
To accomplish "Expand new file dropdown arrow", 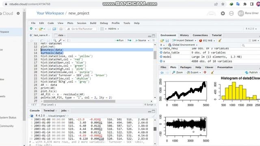I will (36, 29).
